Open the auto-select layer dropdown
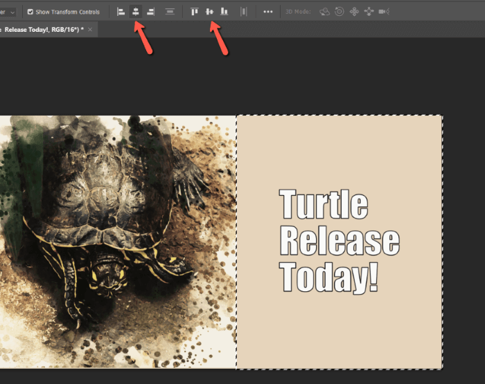 pos(10,12)
